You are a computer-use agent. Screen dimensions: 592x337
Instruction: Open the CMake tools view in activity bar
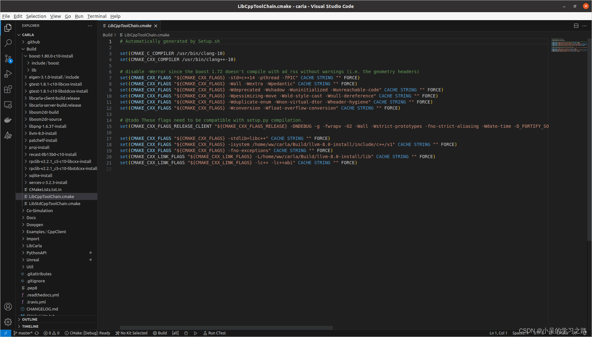[x=8, y=135]
